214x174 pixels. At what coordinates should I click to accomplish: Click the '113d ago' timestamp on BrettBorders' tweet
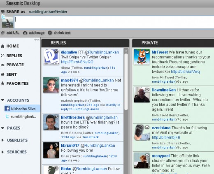(68, 137)
